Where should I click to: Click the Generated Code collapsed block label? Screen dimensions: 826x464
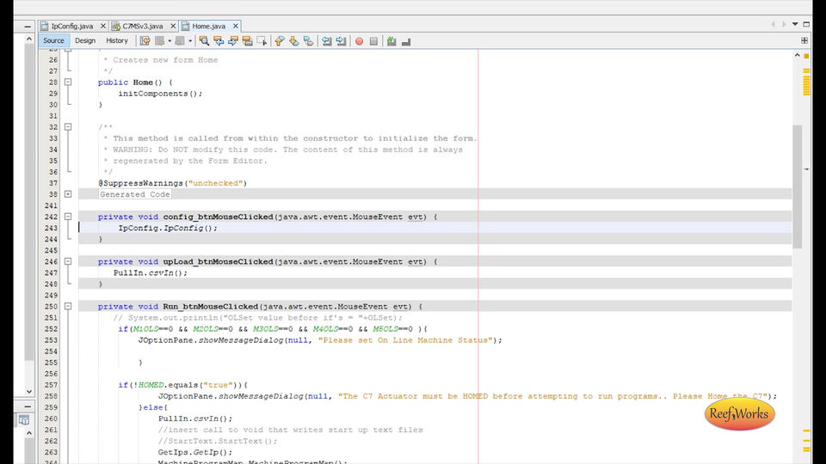[x=135, y=194]
